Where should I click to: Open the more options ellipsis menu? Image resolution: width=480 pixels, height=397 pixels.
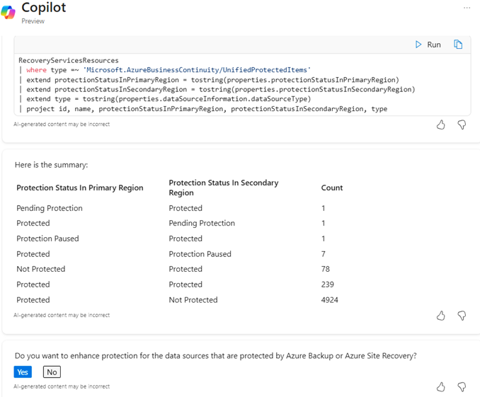467,8
